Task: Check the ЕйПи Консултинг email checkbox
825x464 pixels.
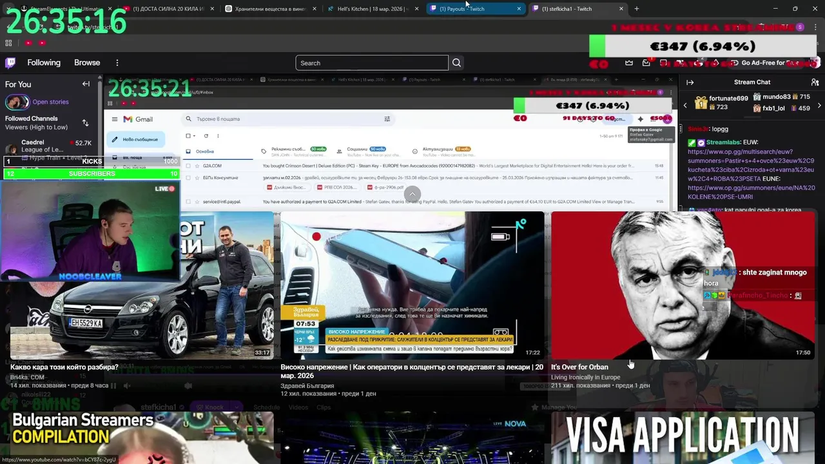Action: click(188, 177)
